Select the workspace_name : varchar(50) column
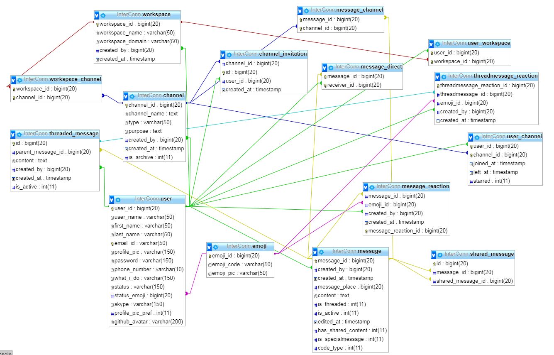The width and height of the screenshot is (554, 355). [137, 33]
